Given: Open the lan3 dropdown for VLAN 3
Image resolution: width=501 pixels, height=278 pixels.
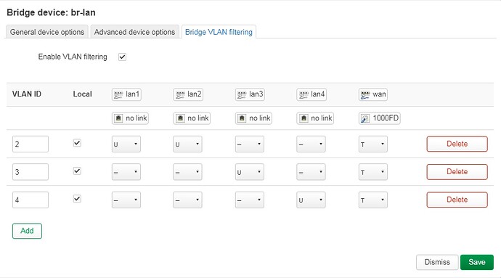Looking at the screenshot, I should pos(250,172).
